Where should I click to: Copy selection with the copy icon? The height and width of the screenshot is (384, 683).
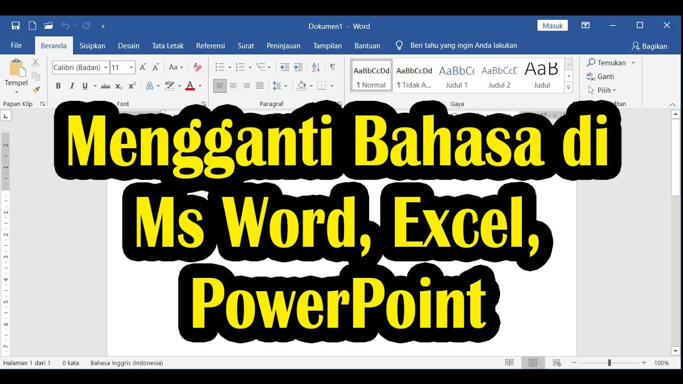click(x=36, y=76)
